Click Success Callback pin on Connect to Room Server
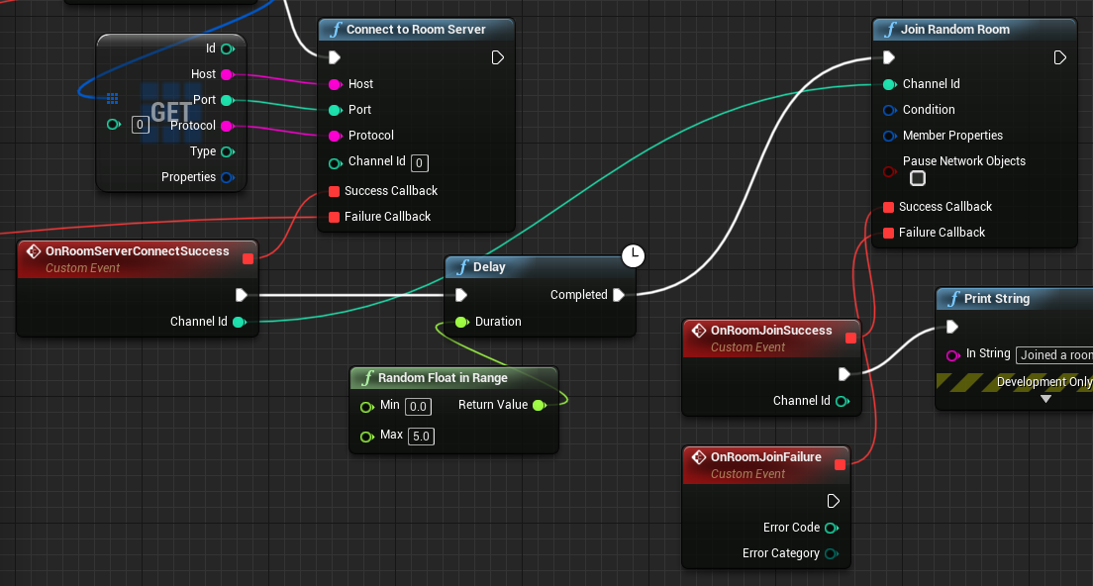The image size is (1093, 586). tap(334, 191)
